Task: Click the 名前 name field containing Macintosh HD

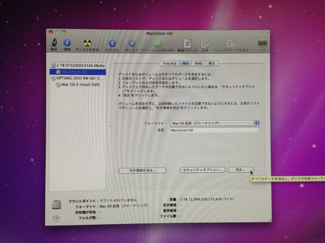Action: [x=214, y=130]
